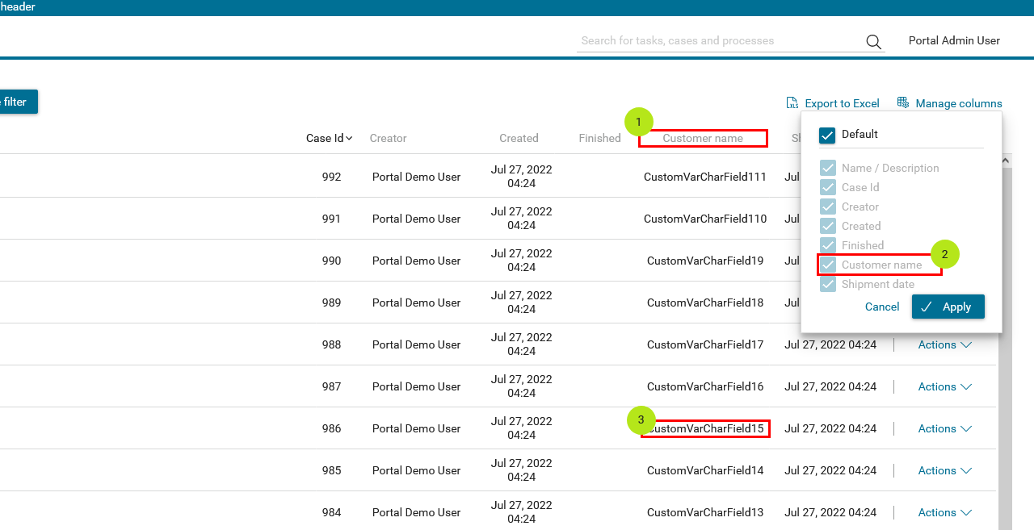1034x530 pixels.
Task: Toggle the Shipment date column checkbox
Action: [x=828, y=284]
